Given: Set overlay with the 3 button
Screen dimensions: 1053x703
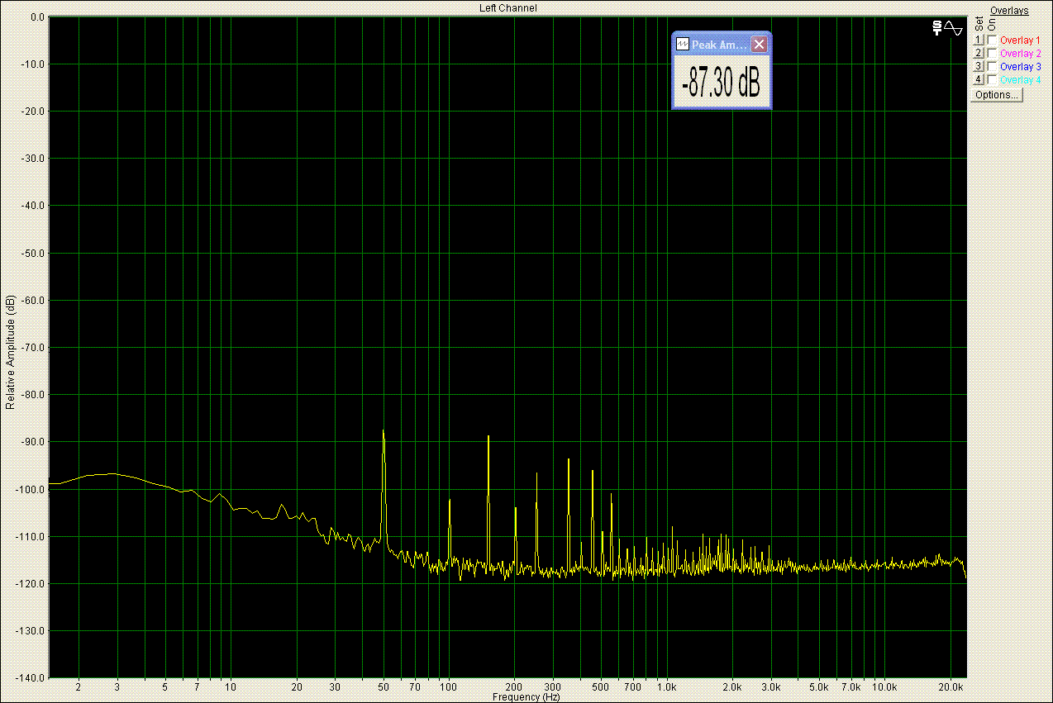Looking at the screenshot, I should coord(978,66).
